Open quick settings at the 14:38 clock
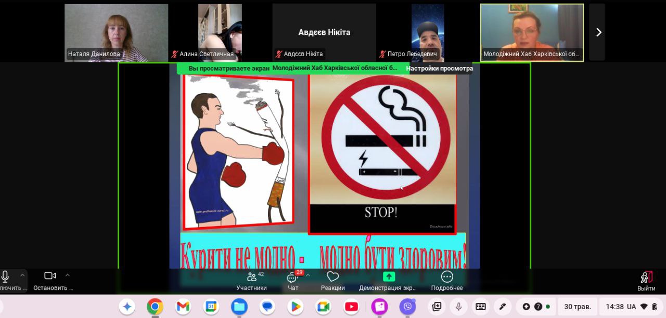This screenshot has width=666, height=318. (614, 307)
